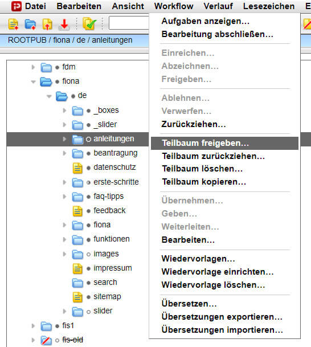Expand the fdm folder
Screen dimensions: 311x347
coord(33,67)
